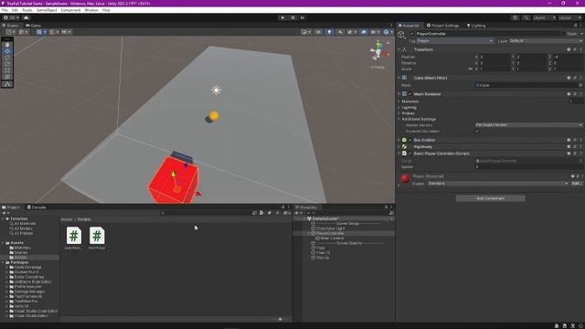585x329 pixels.
Task: Open the GameObject menu
Action: click(x=47, y=10)
